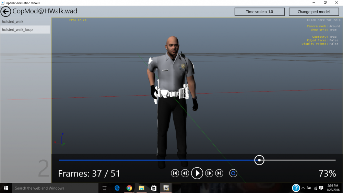The image size is (343, 193).
Task: Click the CopMod@HWalk.wad title
Action: 45,11
